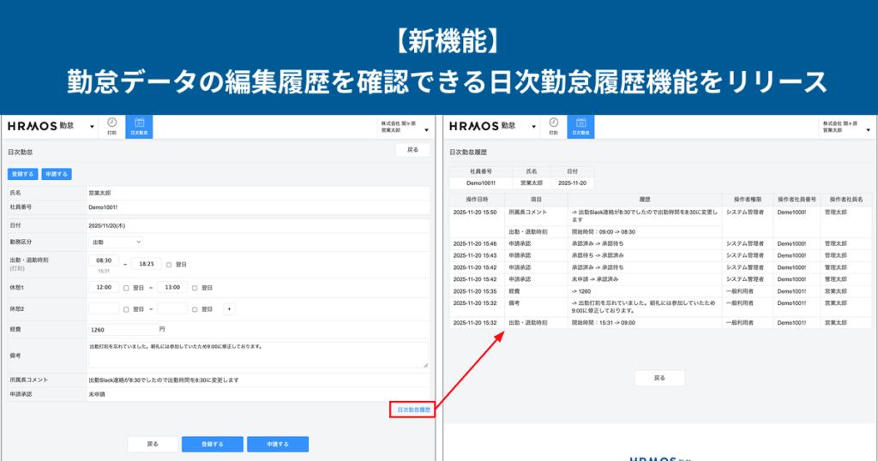This screenshot has height=461, width=878.
Task: Enable 翌日 checkbox after 13:00 break end
Action: (x=195, y=288)
